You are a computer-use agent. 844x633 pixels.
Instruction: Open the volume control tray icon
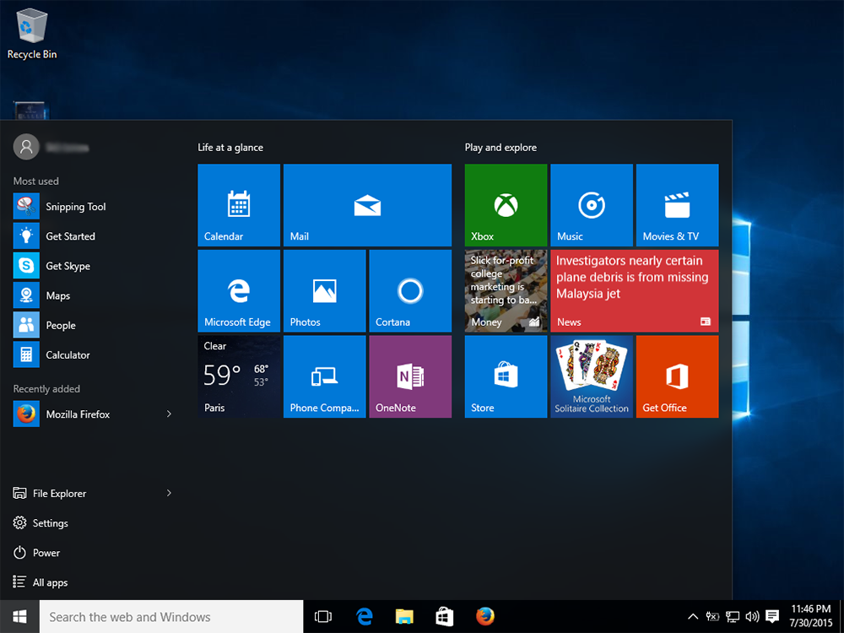point(752,616)
